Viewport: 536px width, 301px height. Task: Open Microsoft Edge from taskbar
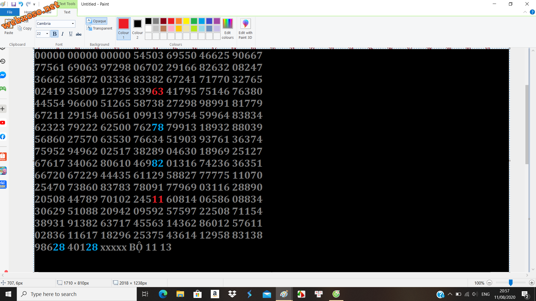coord(163,294)
